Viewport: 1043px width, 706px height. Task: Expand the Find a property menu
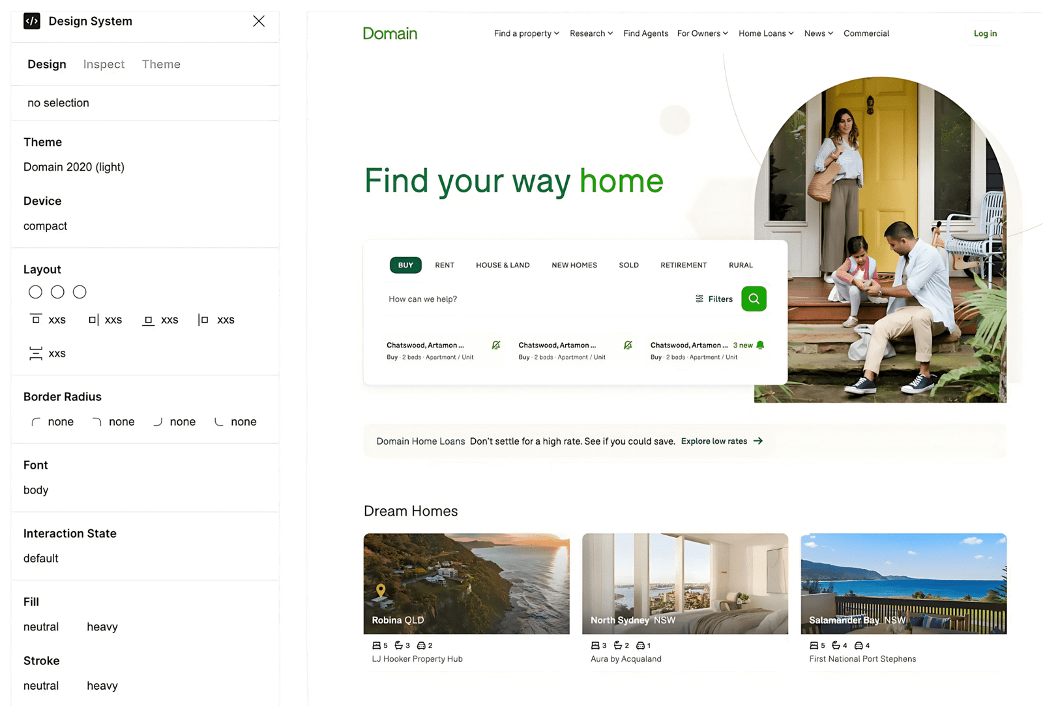pyautogui.click(x=526, y=33)
